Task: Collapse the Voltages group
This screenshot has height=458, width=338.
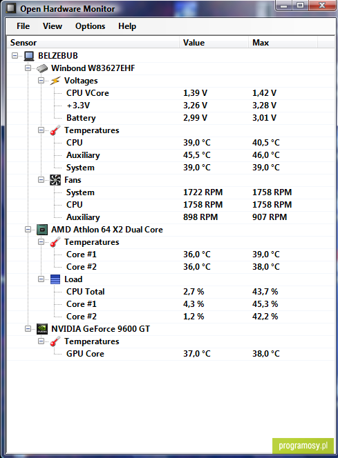Action: [x=41, y=80]
